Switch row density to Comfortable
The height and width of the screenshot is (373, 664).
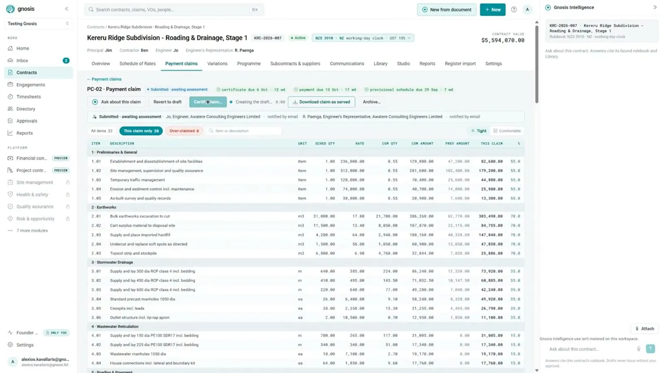[507, 131]
